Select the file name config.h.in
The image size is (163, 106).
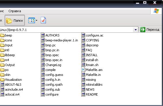(x=53, y=80)
